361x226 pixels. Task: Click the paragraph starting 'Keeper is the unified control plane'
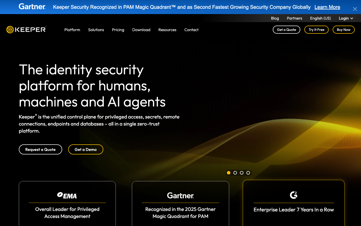point(99,124)
